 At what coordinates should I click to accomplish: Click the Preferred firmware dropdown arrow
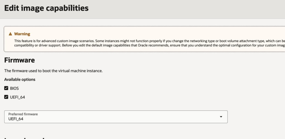(x=221, y=117)
